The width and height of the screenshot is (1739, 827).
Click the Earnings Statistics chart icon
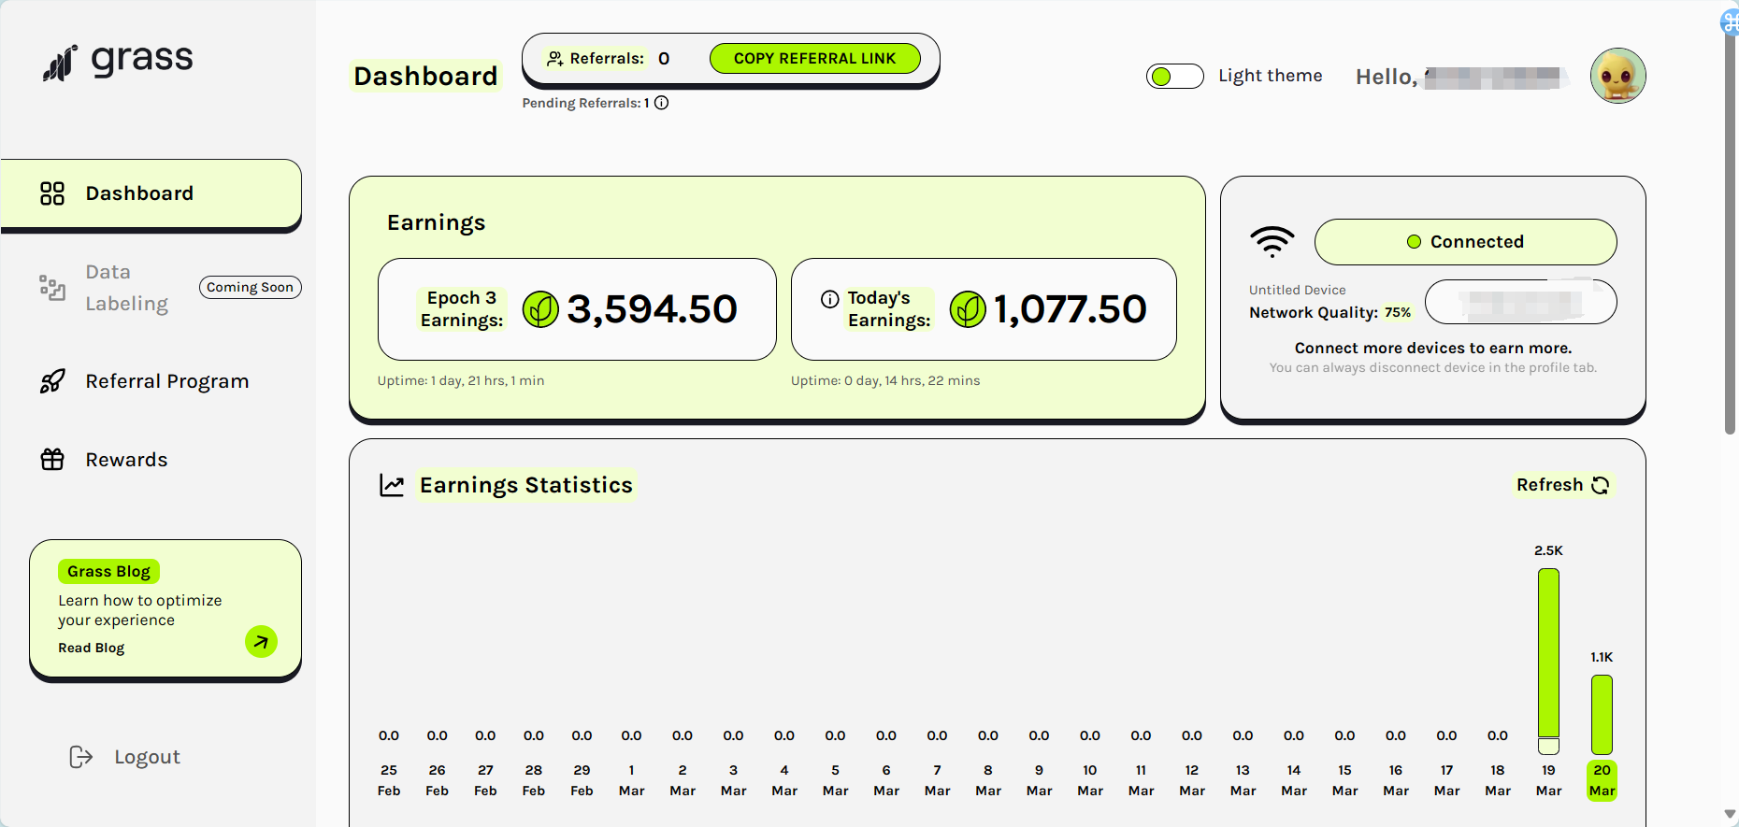pyautogui.click(x=392, y=485)
